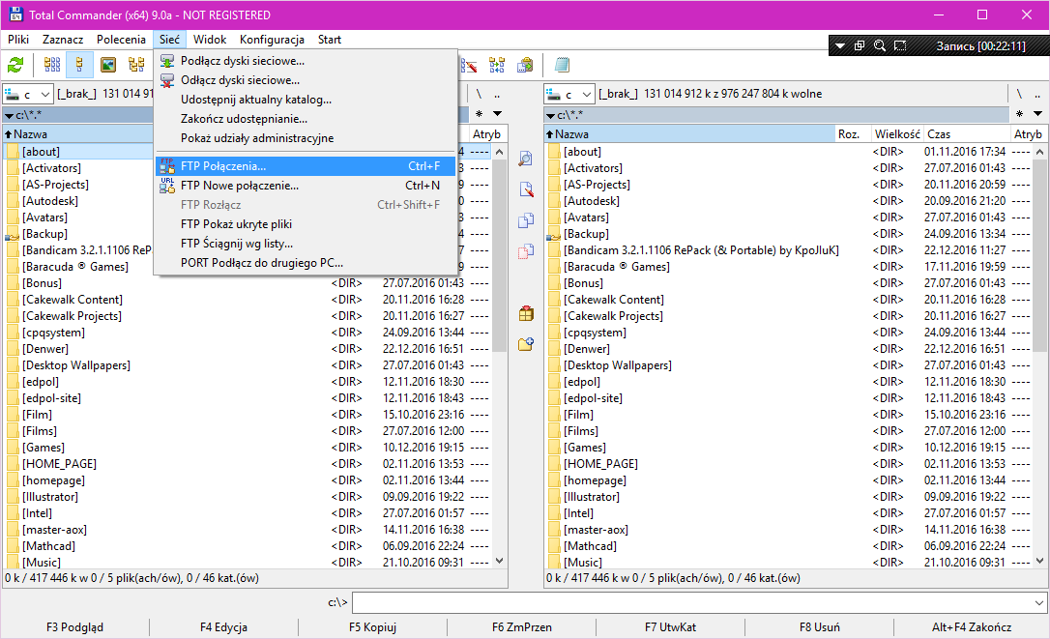Select [Autodesk] folder in right panel
The height and width of the screenshot is (639, 1050).
pos(592,201)
